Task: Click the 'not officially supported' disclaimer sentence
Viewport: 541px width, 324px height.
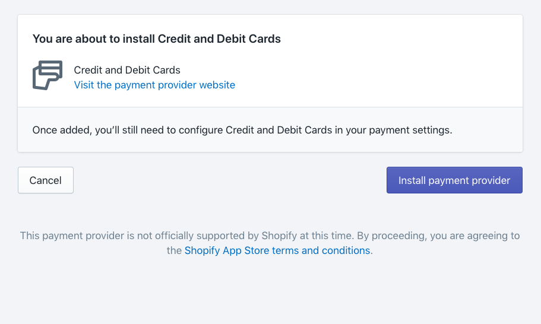Action: point(187,236)
